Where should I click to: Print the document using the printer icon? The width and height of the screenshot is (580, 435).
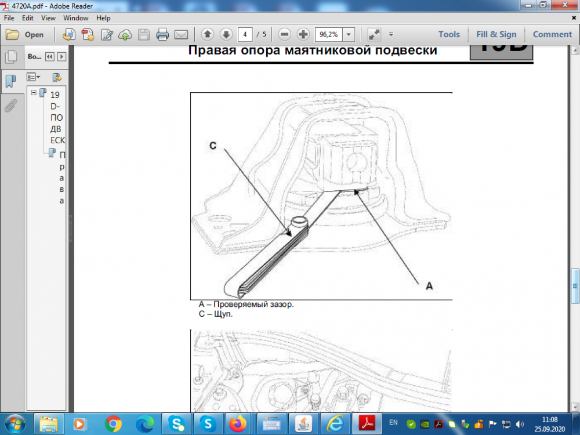point(162,34)
